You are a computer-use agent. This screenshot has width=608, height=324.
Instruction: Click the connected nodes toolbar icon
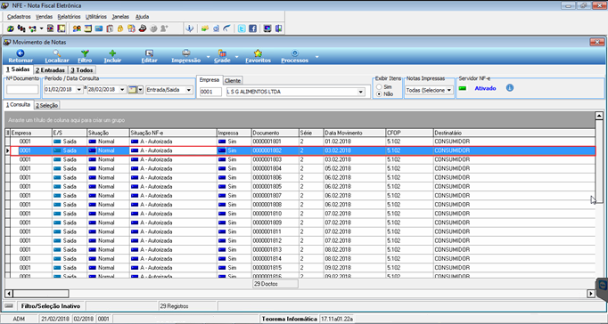[x=33, y=28]
